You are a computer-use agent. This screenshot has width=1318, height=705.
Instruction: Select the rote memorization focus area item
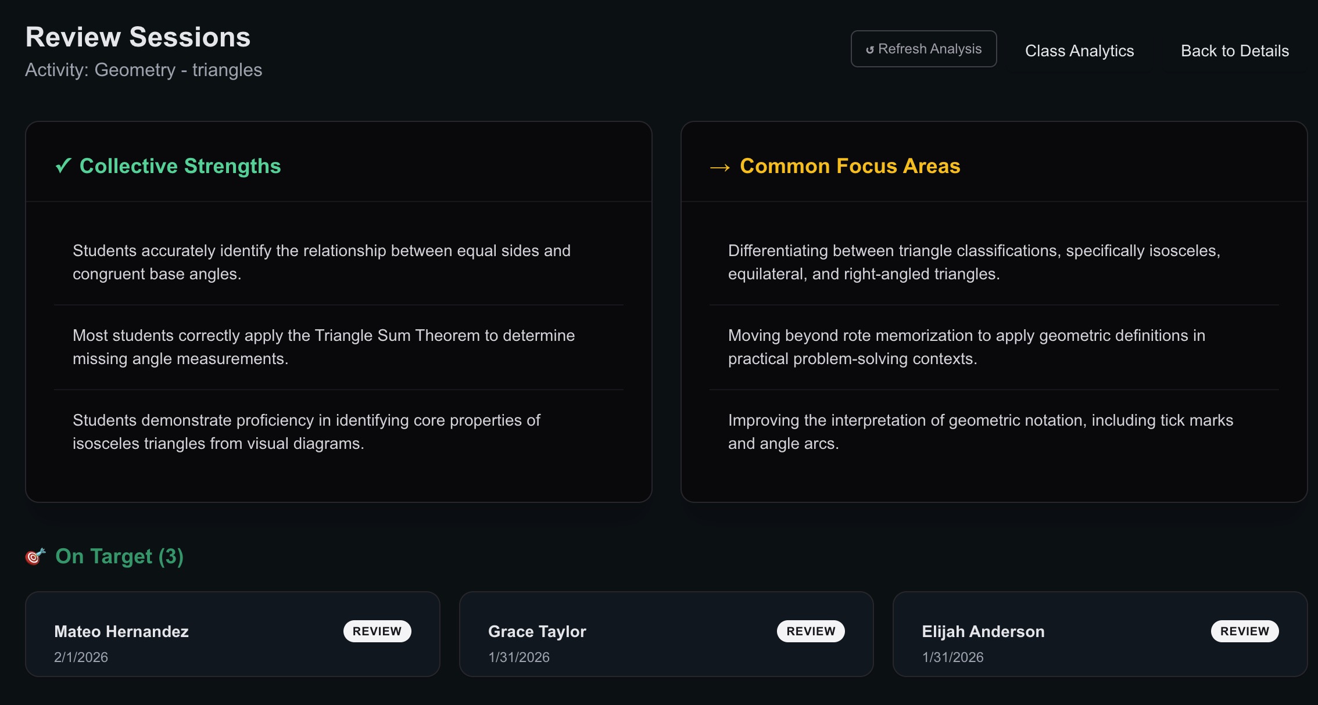966,347
